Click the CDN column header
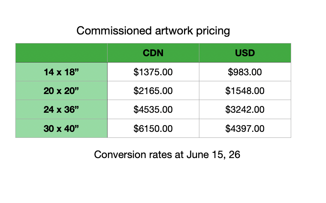326x203 pixels. pos(153,53)
